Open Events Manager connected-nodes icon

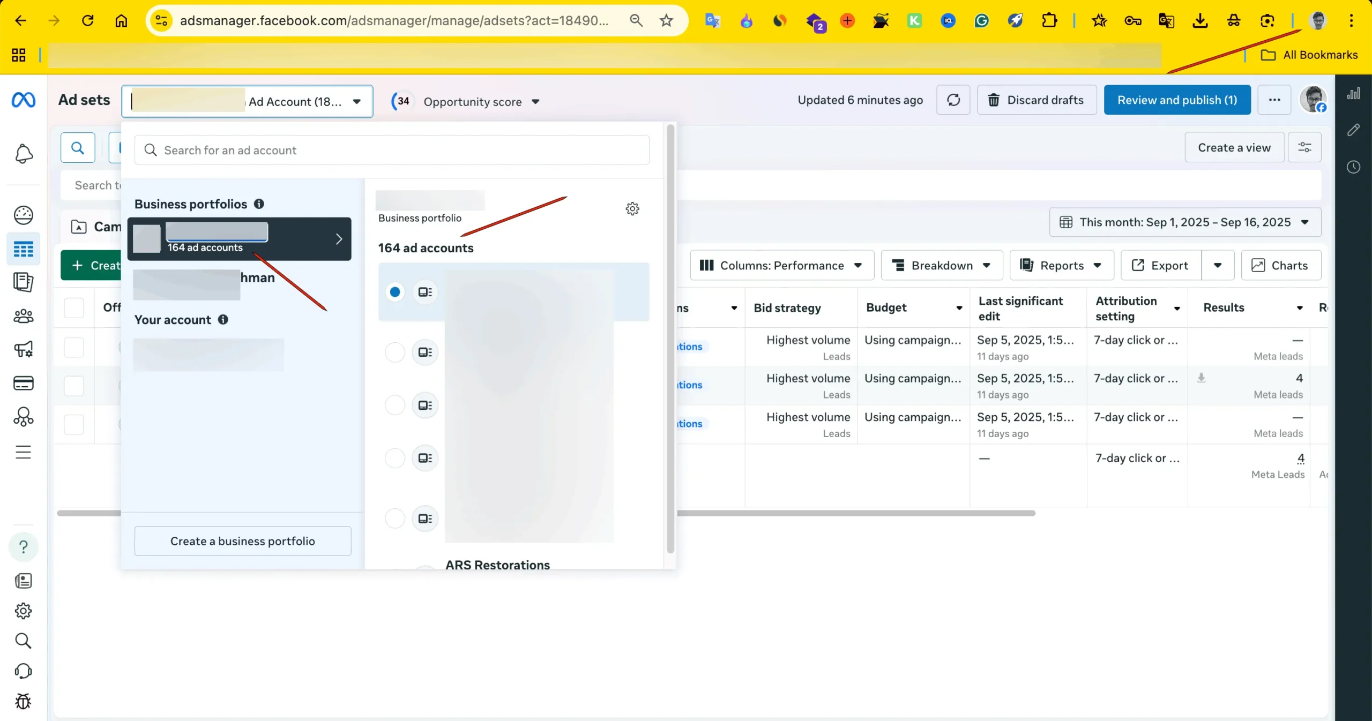pyautogui.click(x=23, y=417)
